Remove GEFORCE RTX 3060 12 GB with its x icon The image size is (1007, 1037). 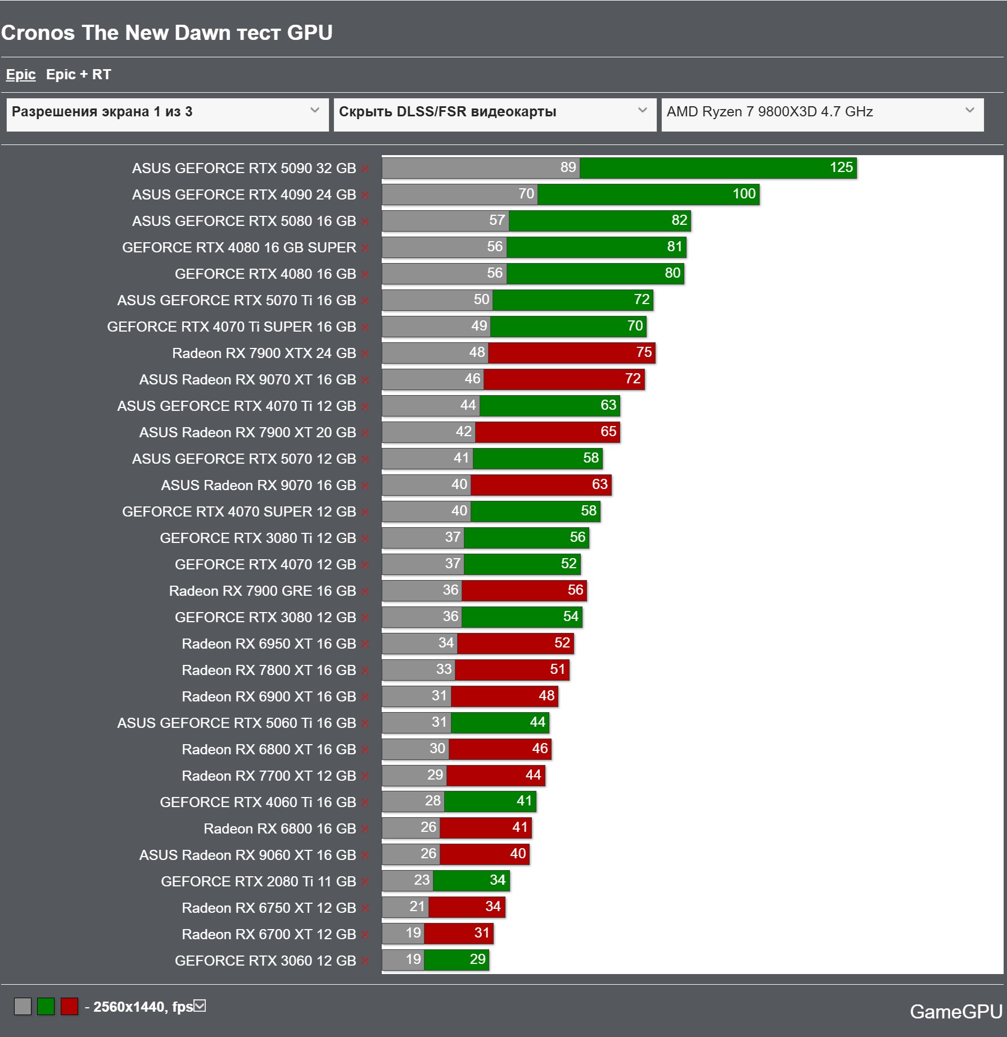click(365, 961)
